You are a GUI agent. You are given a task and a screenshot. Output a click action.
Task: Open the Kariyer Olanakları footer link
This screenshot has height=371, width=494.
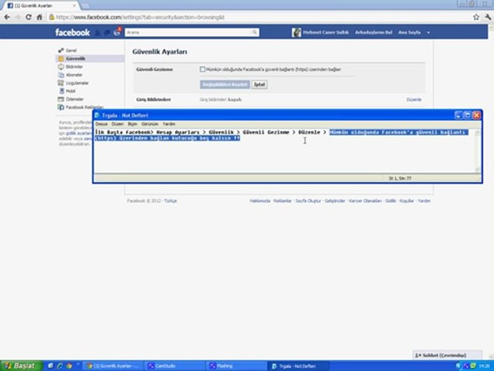pos(365,201)
